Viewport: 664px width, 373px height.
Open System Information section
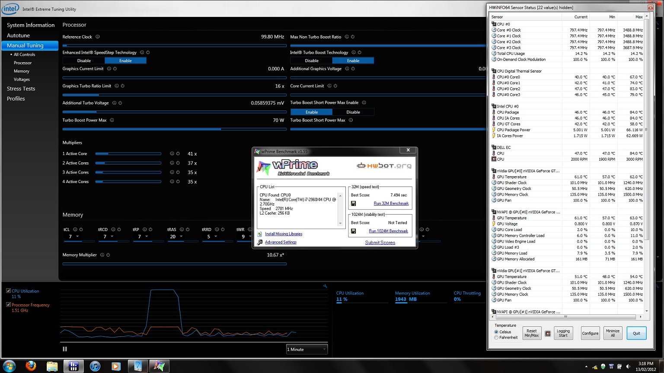31,25
